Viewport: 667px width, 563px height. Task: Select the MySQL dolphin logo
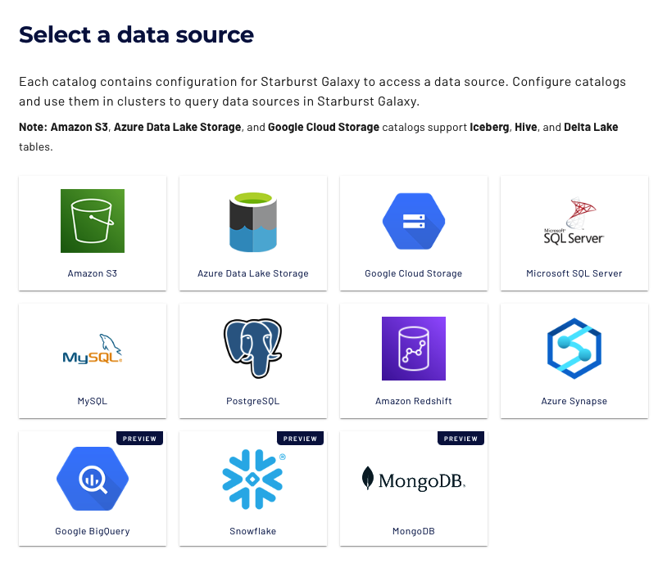coord(93,349)
